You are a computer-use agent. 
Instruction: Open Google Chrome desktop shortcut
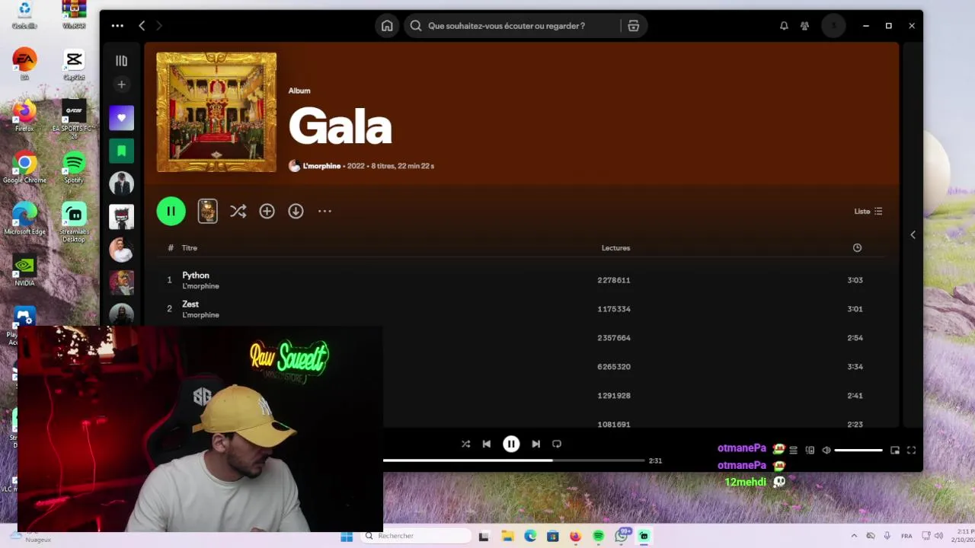click(x=24, y=168)
